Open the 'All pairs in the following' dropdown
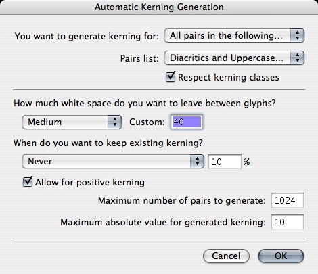Viewport: 318px width, 274px height. coord(234,36)
